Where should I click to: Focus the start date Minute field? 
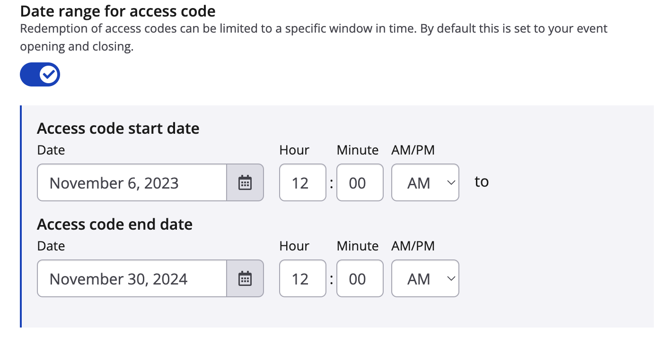click(360, 182)
